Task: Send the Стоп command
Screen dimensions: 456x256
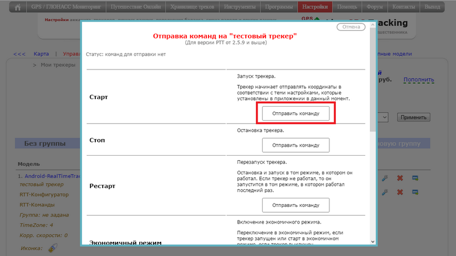Action: (296, 145)
